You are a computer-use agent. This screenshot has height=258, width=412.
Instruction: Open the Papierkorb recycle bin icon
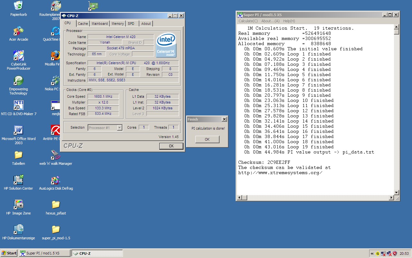click(18, 5)
